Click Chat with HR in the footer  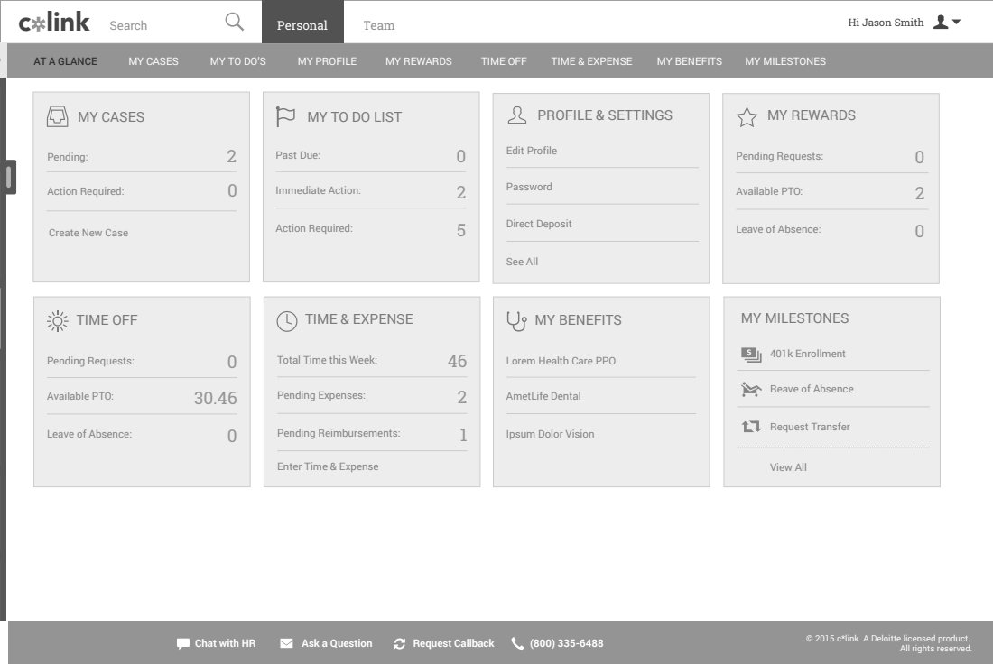pos(217,643)
